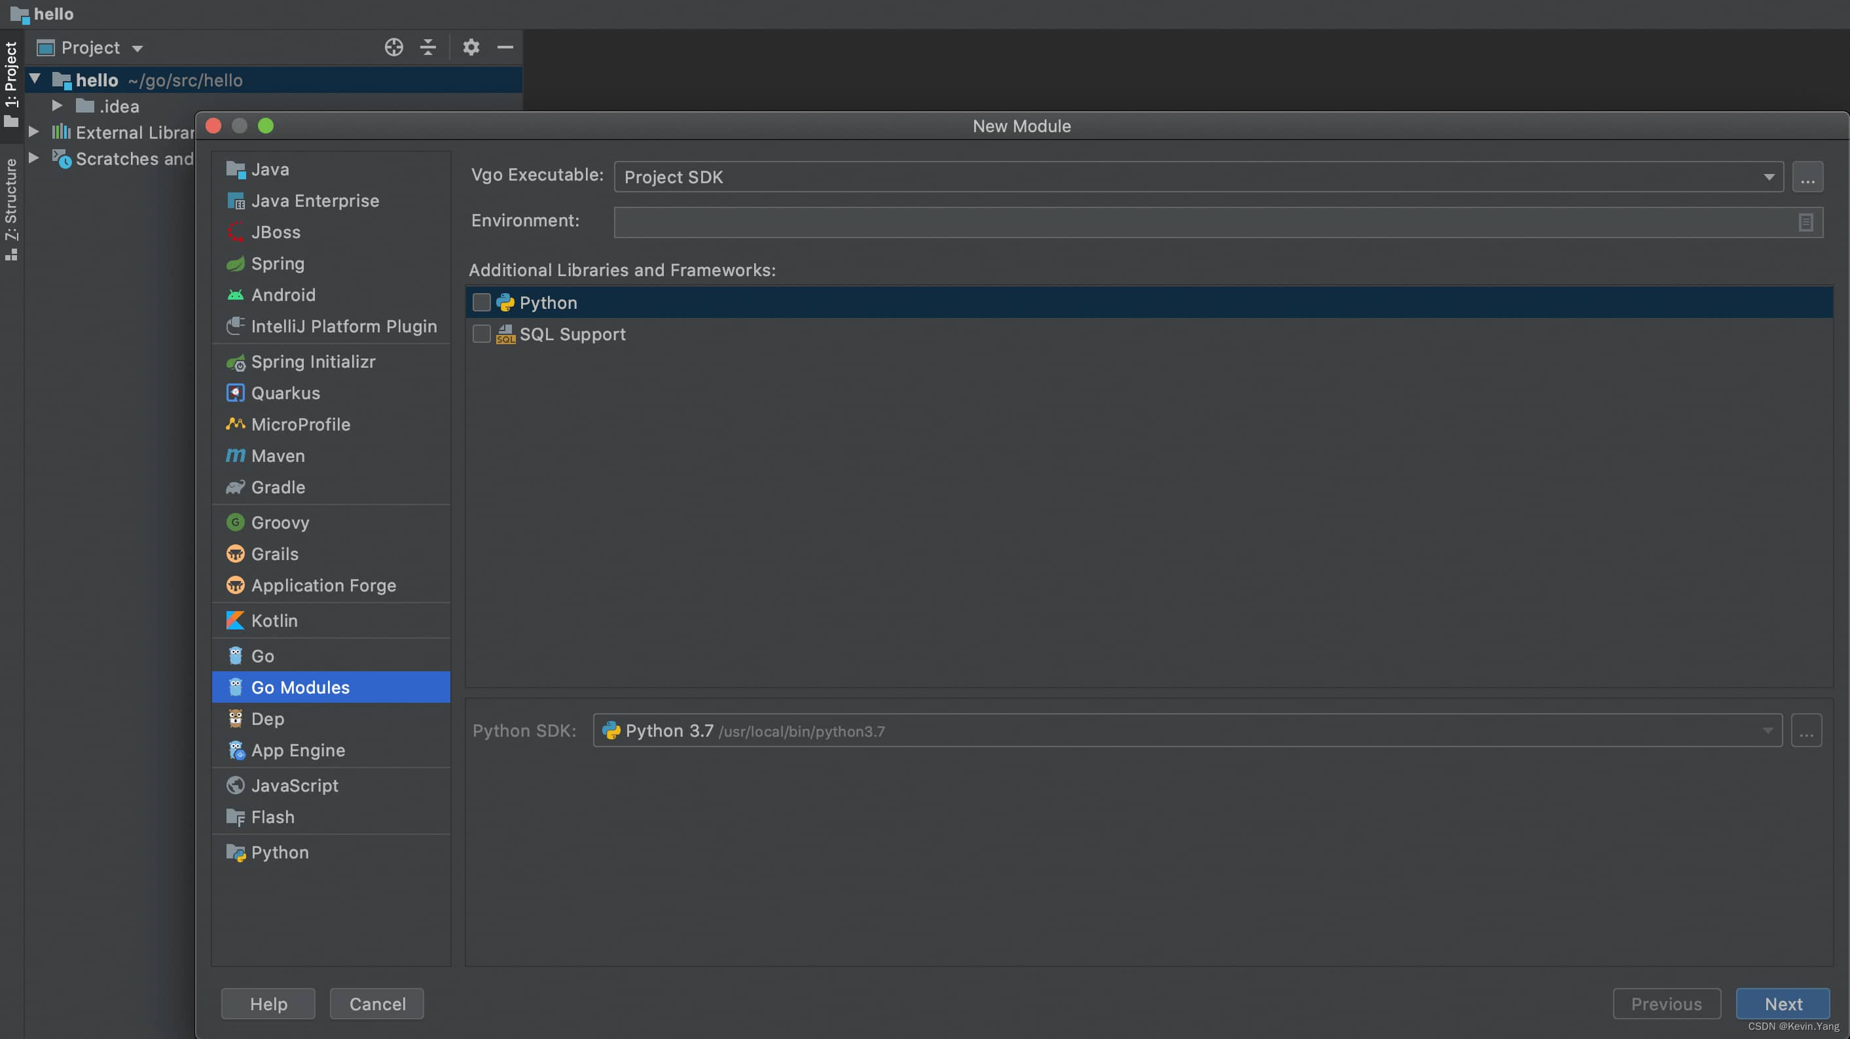The image size is (1850, 1039).
Task: Hide the Project tool window
Action: [x=505, y=47]
